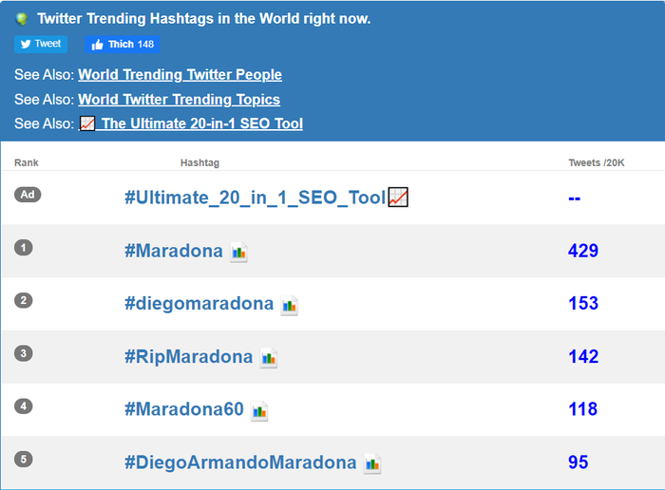
Task: Open the stats icon beside #diegomaradona
Action: click(289, 305)
